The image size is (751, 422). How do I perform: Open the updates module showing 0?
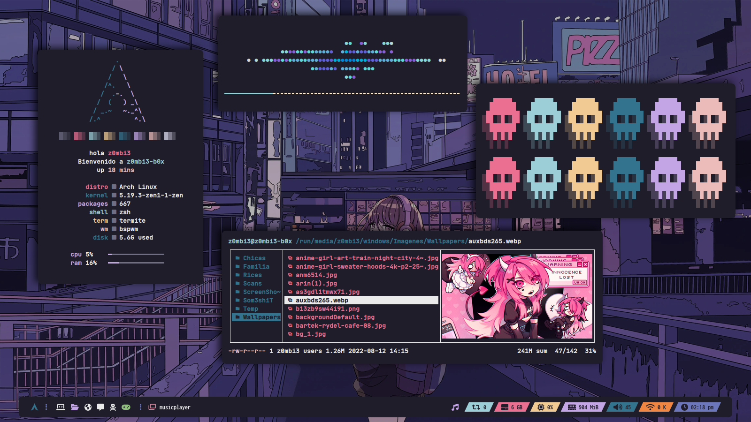(x=479, y=407)
